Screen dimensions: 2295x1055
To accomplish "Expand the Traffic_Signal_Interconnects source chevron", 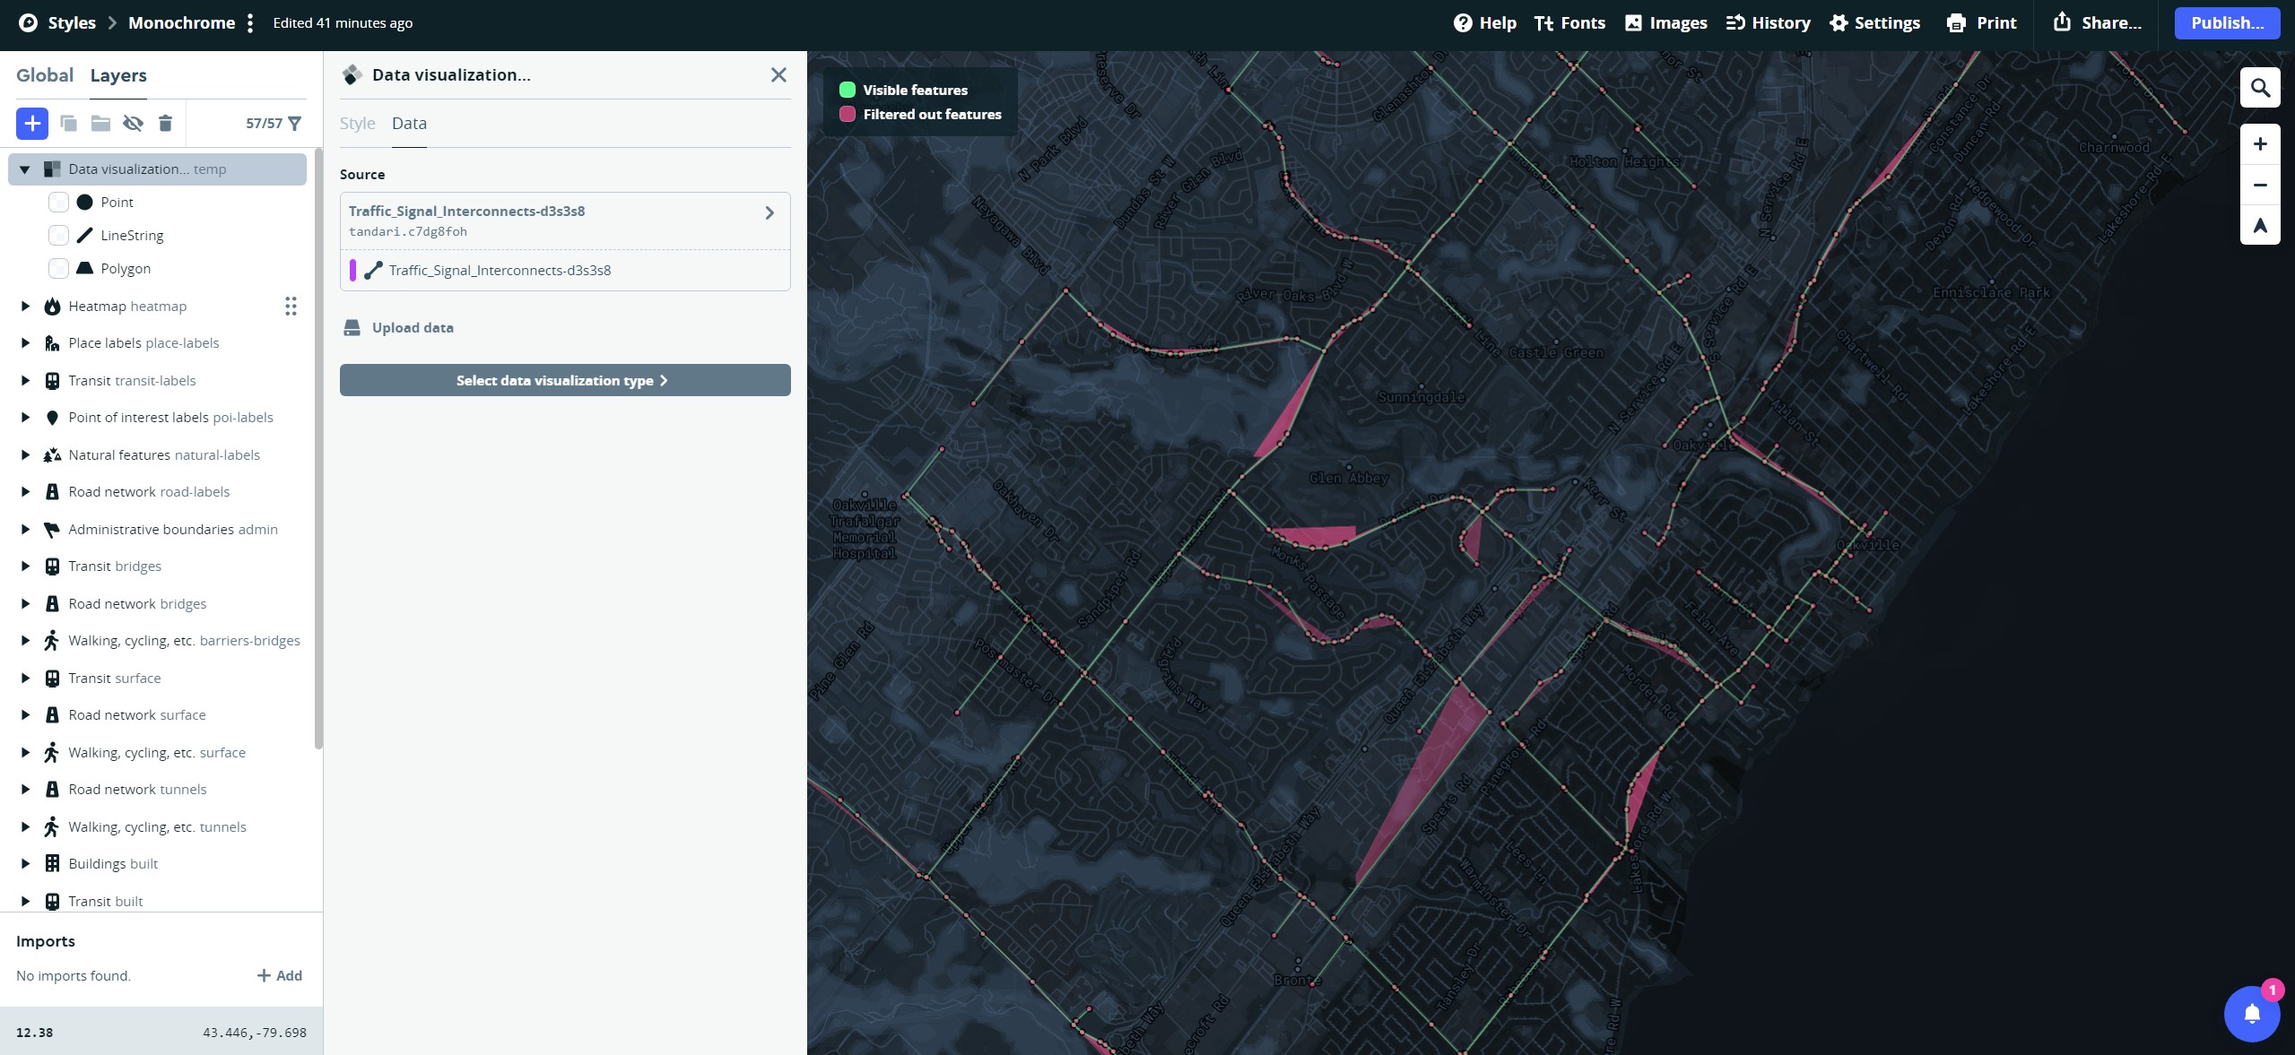I will [x=769, y=213].
